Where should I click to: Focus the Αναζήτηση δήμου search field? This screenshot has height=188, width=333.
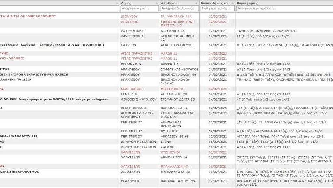[140, 8]
